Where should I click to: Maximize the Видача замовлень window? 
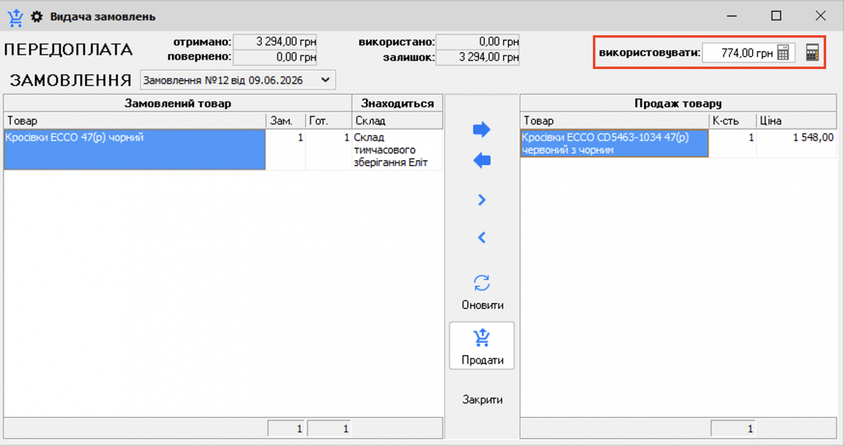776,16
